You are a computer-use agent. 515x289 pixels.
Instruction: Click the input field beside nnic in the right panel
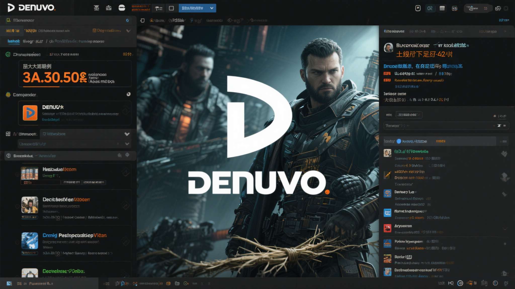[409, 115]
